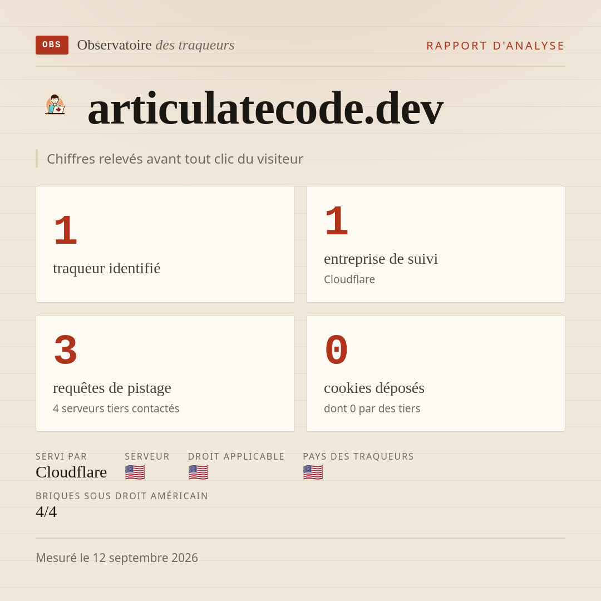Open the 'requêtes de pistage' card
This screenshot has width=601, height=601.
click(x=165, y=373)
